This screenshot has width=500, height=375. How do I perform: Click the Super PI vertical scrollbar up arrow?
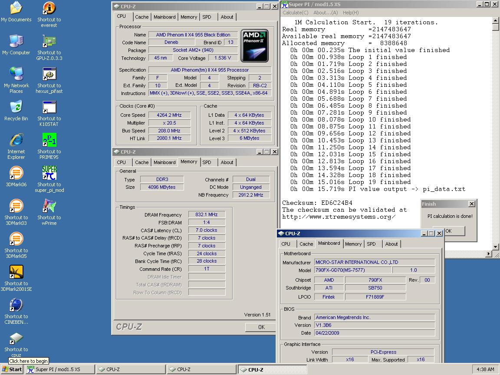(x=495, y=20)
